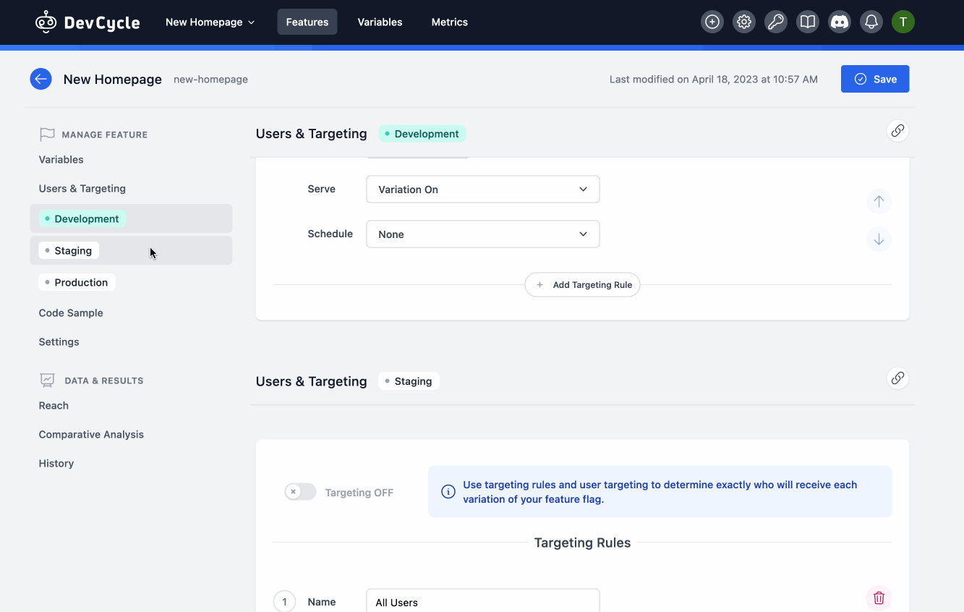Join the Discord community via its icon
The image size is (964, 612).
pos(840,22)
